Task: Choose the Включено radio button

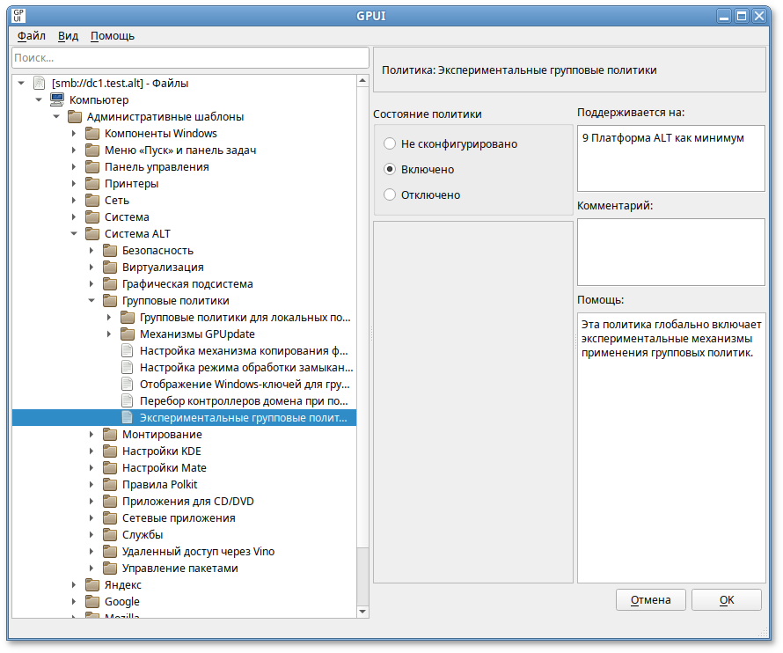Action: (x=390, y=169)
